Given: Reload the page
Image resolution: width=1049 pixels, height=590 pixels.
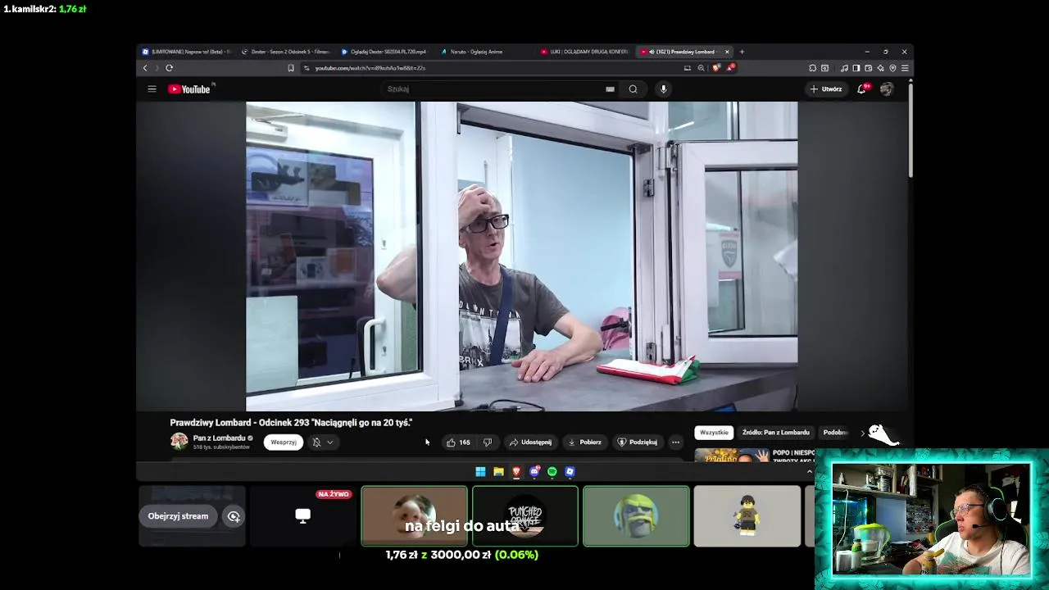Looking at the screenshot, I should tap(169, 68).
